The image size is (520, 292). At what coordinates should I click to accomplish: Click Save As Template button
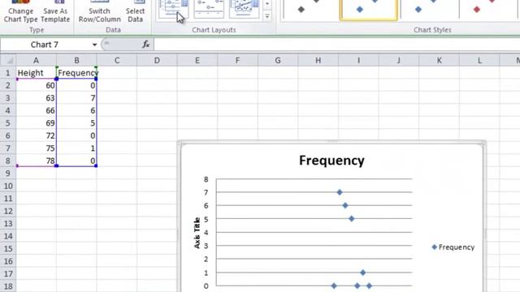click(55, 11)
